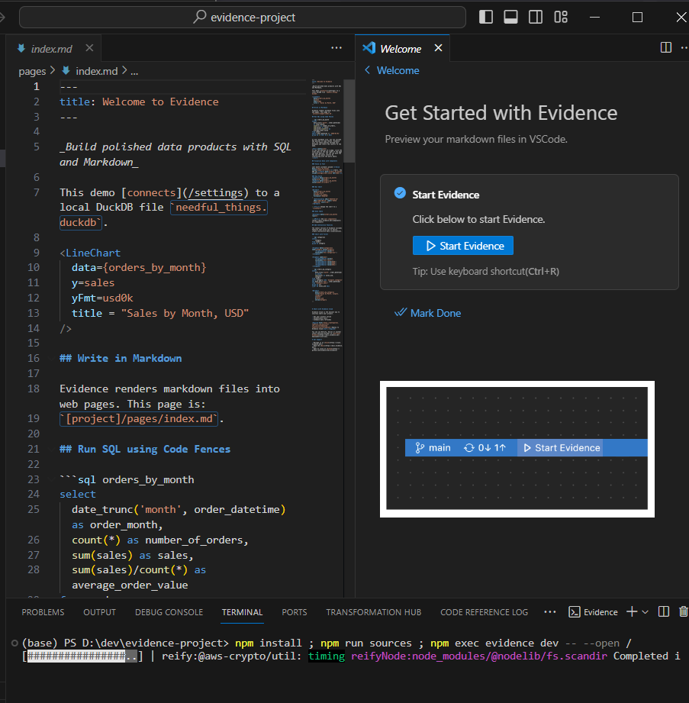Split the Welcome editor to the right

pyautogui.click(x=665, y=47)
